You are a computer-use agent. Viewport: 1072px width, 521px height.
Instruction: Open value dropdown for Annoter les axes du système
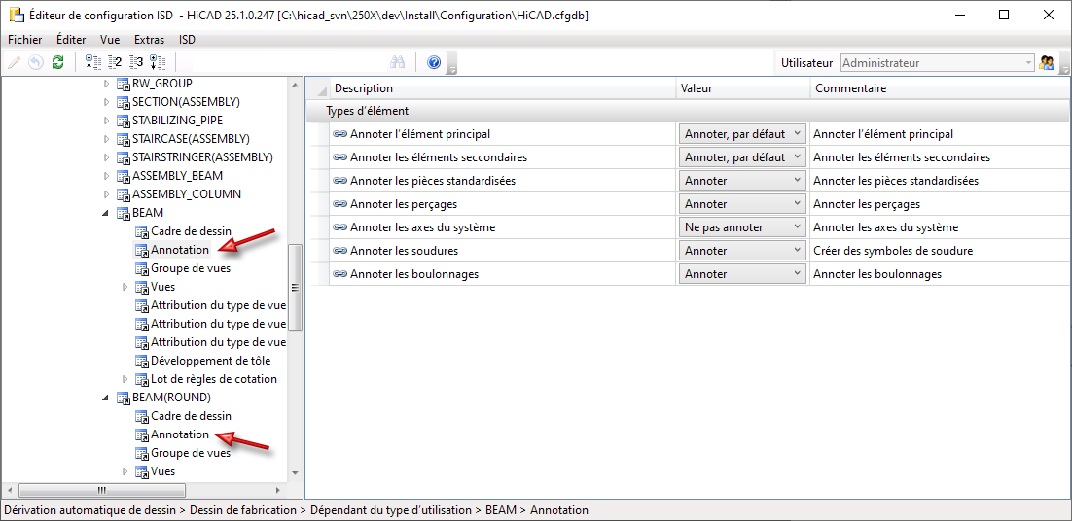pyautogui.click(x=798, y=227)
